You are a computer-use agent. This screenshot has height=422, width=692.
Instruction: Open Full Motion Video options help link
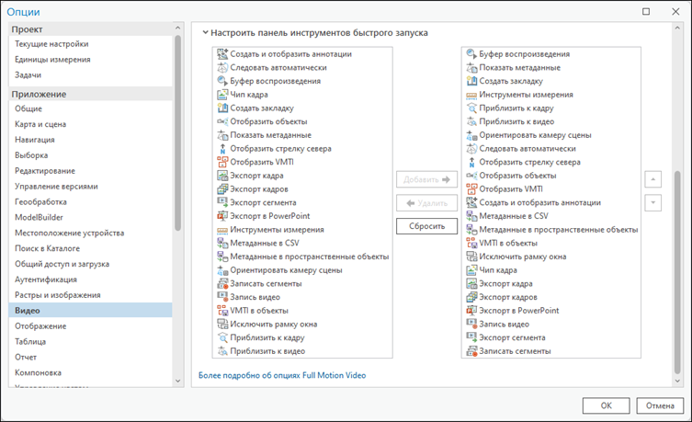point(288,375)
